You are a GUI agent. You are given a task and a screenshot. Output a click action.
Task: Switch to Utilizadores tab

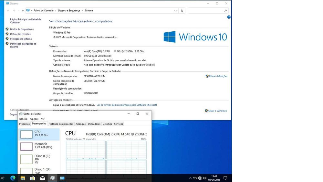[x=94, y=124]
